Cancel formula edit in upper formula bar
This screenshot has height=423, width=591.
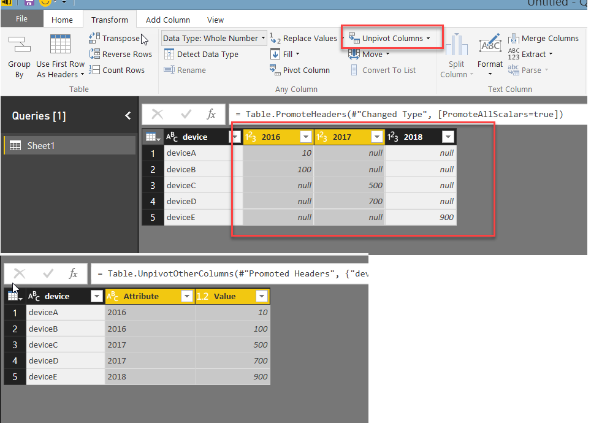coord(157,114)
